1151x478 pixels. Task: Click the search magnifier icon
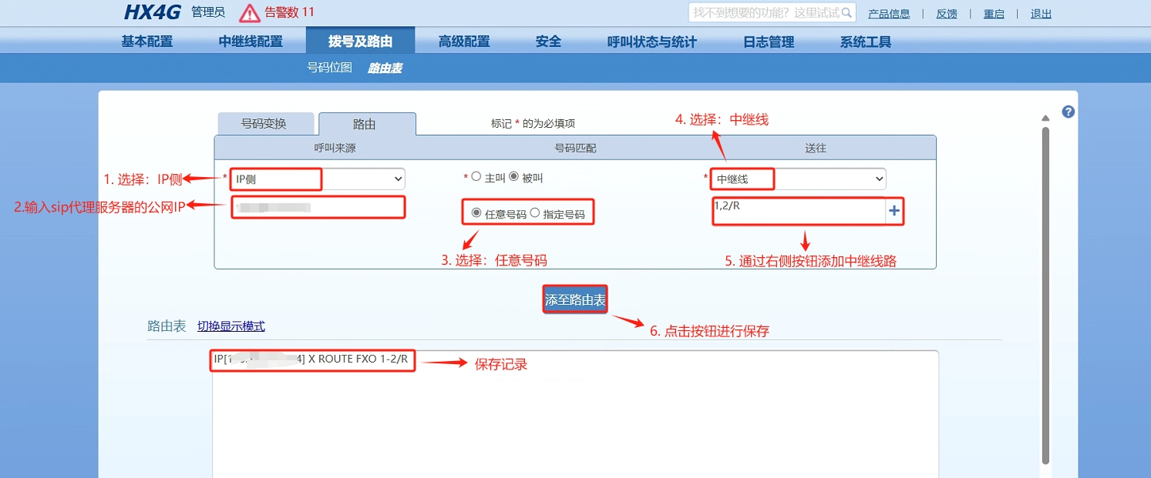pyautogui.click(x=846, y=13)
